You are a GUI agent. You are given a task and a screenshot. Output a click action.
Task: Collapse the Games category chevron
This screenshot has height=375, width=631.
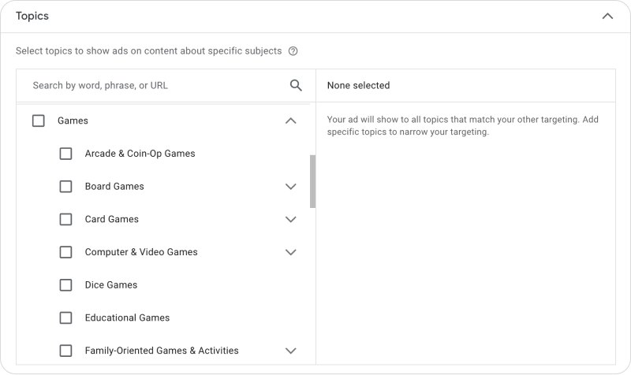pos(290,121)
